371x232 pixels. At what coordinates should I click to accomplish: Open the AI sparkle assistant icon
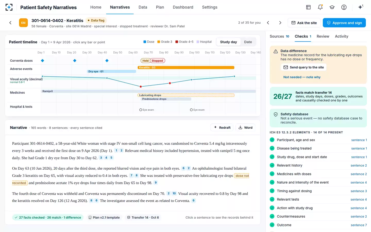[x=361, y=7]
